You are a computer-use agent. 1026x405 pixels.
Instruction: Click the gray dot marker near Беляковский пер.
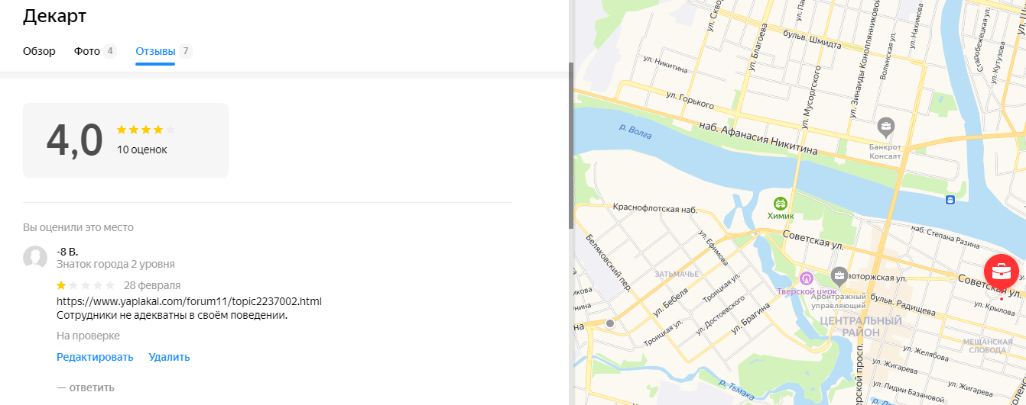pyautogui.click(x=610, y=323)
